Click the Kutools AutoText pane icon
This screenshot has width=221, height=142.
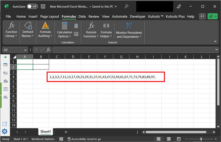5,73
